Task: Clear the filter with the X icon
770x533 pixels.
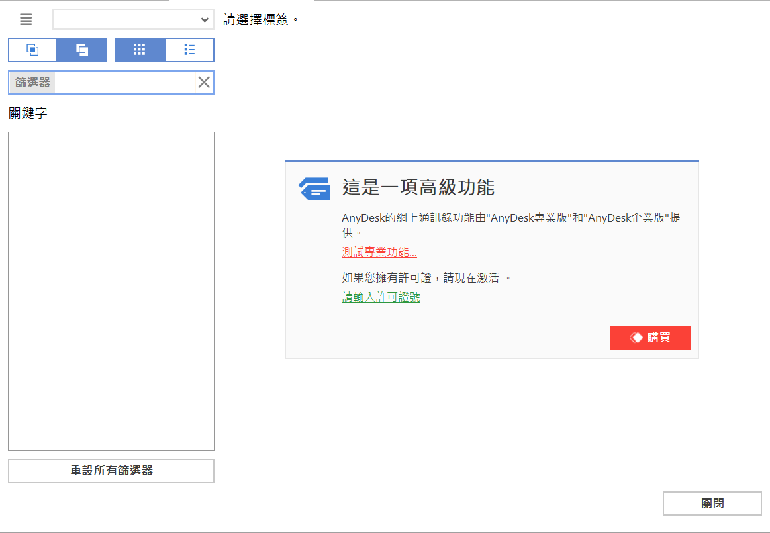Action: point(204,83)
